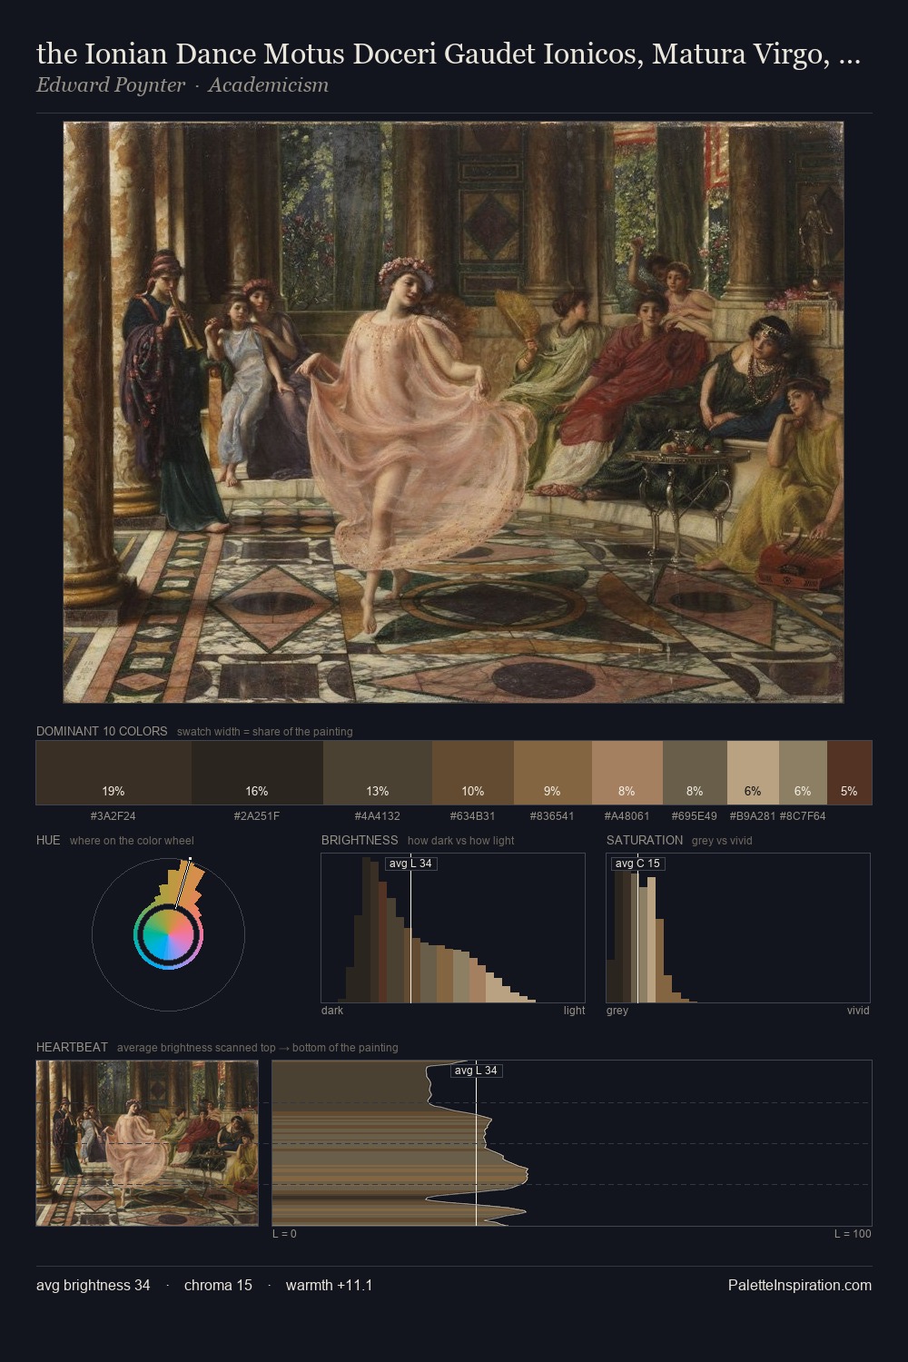Click the 'avg brightness 34' footer stat
This screenshot has height=1362, width=908.
pos(94,1285)
